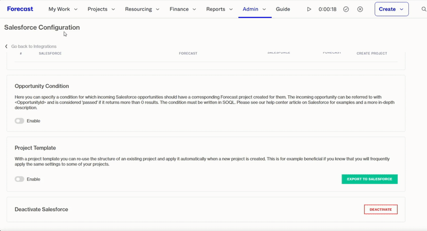Expand the Projects menu chevron

point(113,9)
